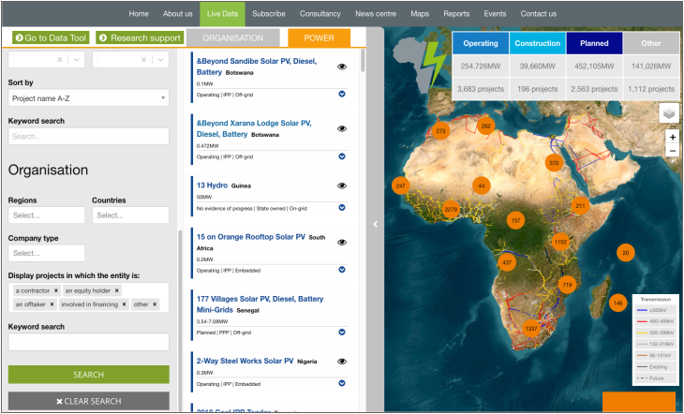Viewport: 684px width, 414px height.
Task: Click the 44 project cluster in the Sahara
Action: point(482,185)
